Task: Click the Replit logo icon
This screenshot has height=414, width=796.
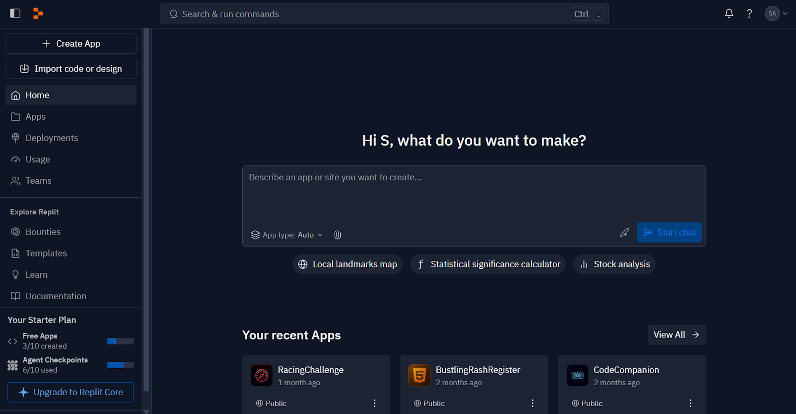Action: coord(38,13)
